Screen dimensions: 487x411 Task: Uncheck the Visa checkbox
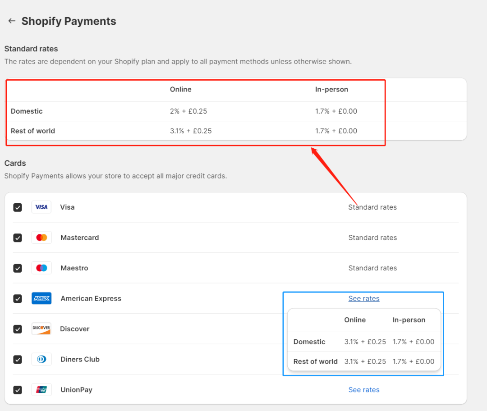(x=18, y=207)
